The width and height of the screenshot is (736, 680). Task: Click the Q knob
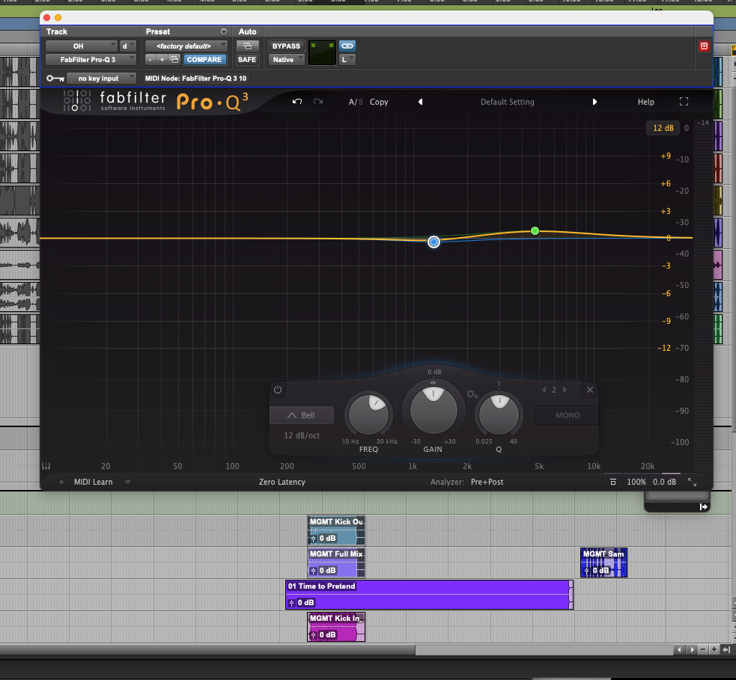pyautogui.click(x=499, y=414)
